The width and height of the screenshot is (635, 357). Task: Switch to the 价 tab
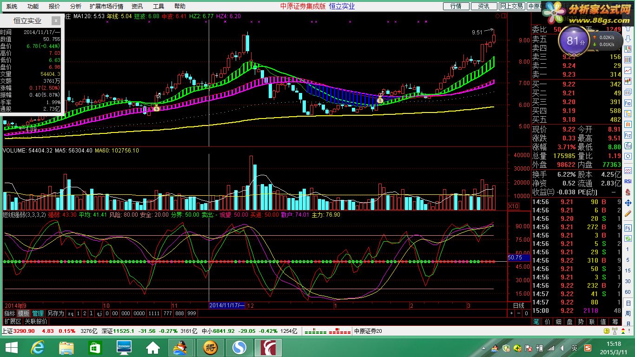pyautogui.click(x=548, y=322)
